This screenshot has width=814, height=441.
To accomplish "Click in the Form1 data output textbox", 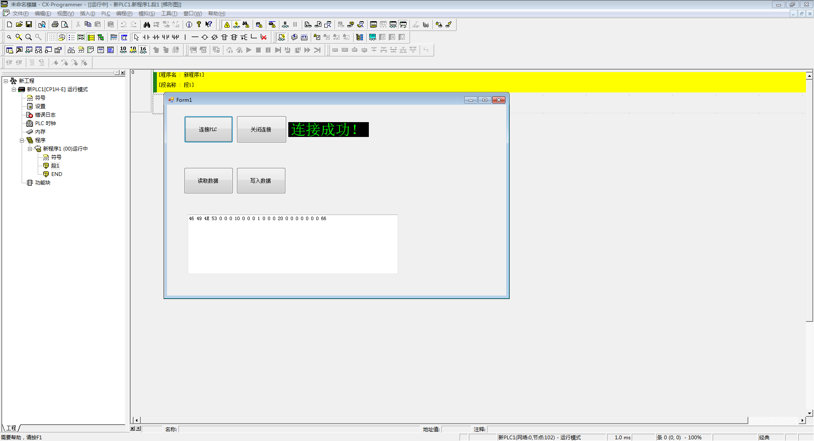I will click(x=293, y=246).
